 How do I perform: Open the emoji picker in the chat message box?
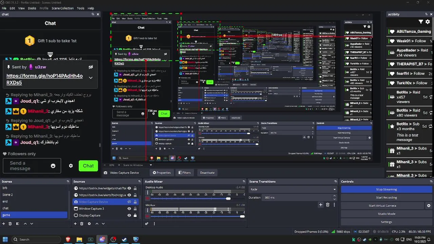53,166
